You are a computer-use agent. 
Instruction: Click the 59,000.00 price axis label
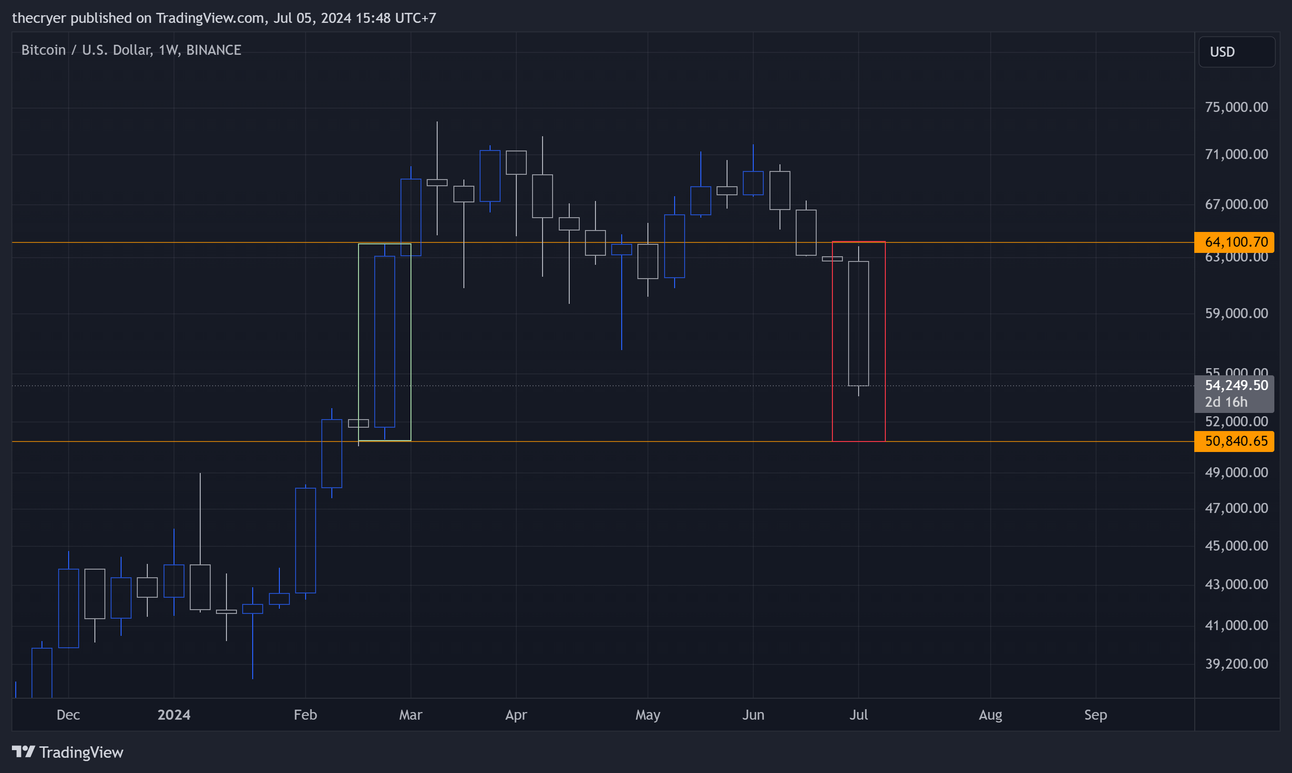click(1236, 313)
